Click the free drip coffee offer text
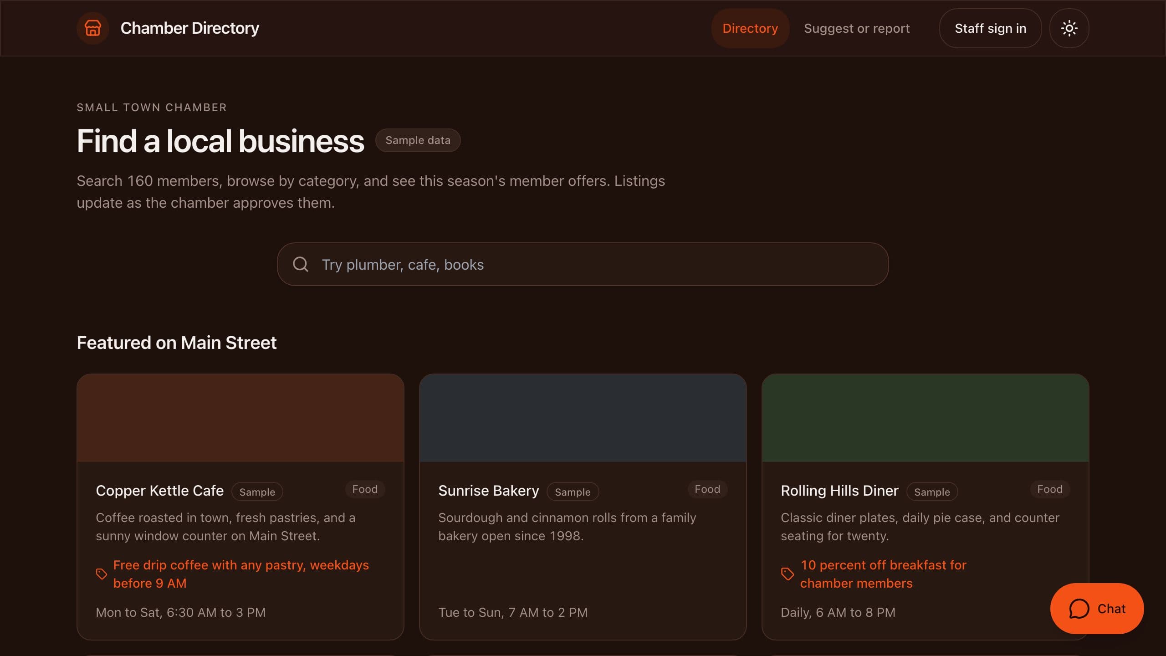This screenshot has height=656, width=1166. 241,574
